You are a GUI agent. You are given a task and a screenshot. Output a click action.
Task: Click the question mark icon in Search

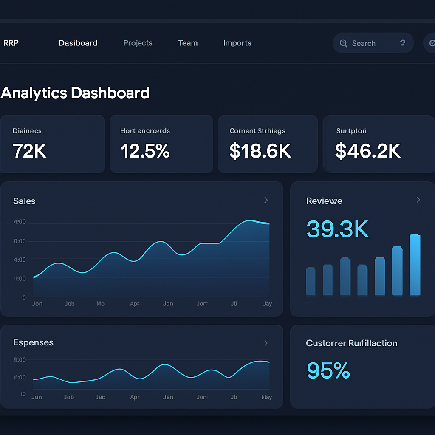pyautogui.click(x=403, y=43)
